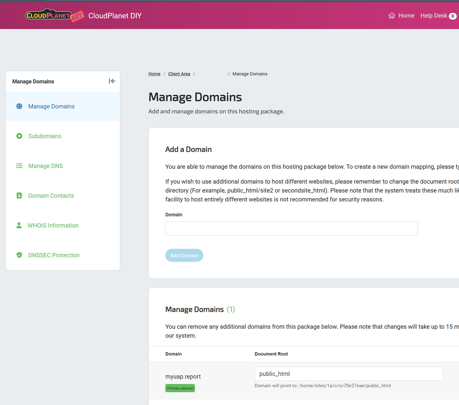Collapse the Manage Domains sidebar panel
Screen dimensions: 459x405
pyautogui.click(x=112, y=81)
